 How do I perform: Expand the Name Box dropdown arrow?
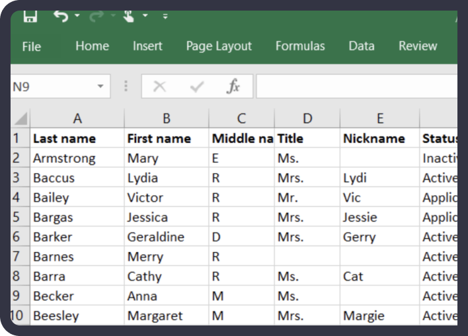click(100, 87)
